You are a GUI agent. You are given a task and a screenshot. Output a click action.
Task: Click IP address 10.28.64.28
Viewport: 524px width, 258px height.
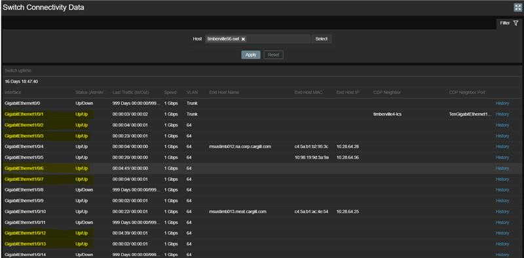tap(348, 147)
